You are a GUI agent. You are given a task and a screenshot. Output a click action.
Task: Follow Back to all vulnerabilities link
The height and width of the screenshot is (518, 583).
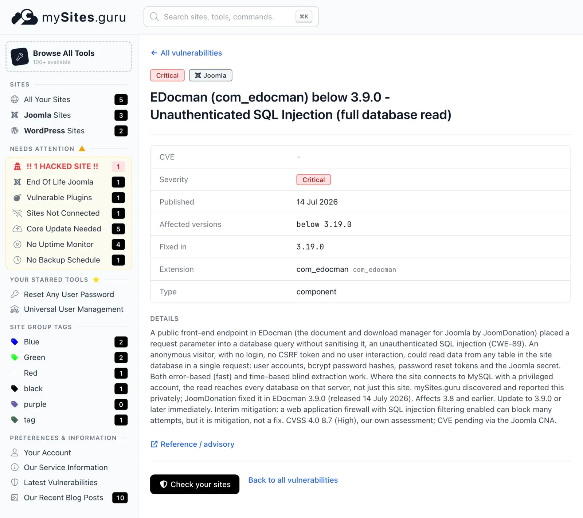point(293,480)
